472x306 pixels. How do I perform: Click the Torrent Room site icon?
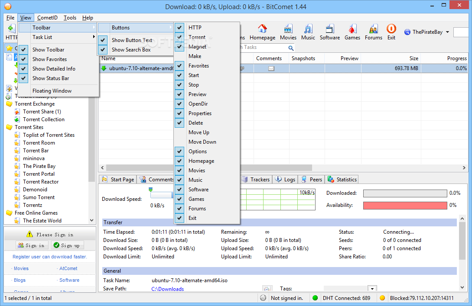point(17,143)
